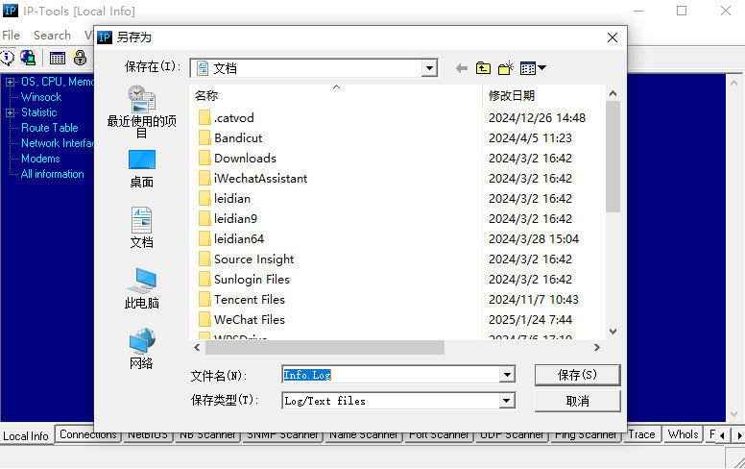Open the 保存在 location dropdown
Screen dimensions: 745x469
tap(429, 68)
